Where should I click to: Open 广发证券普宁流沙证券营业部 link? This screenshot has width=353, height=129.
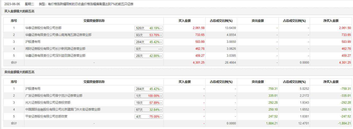pyautogui.click(x=54, y=96)
